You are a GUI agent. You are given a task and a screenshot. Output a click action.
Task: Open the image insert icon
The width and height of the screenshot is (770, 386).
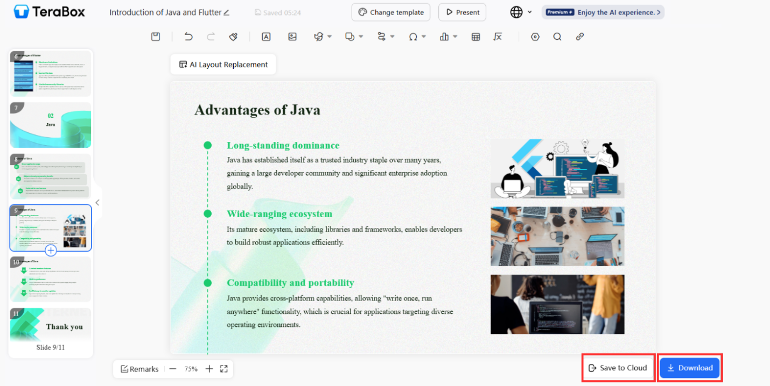(x=292, y=37)
